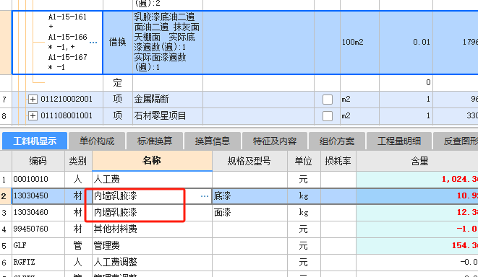Open the 标准换算 tab
Screen dimensions: 478x277
pyautogui.click(x=155, y=141)
